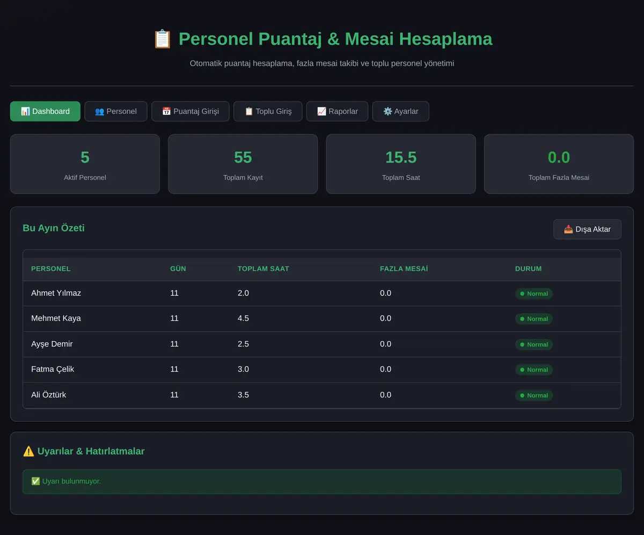Click total hours 4.5 for Mehmet Kaya
Screen dimensions: 644x535
point(243,319)
